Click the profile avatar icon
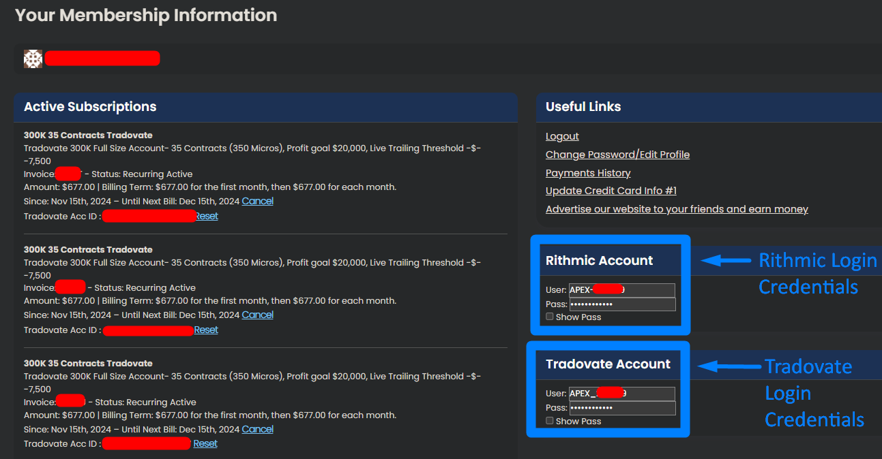Viewport: 882px width, 459px height. pos(33,59)
